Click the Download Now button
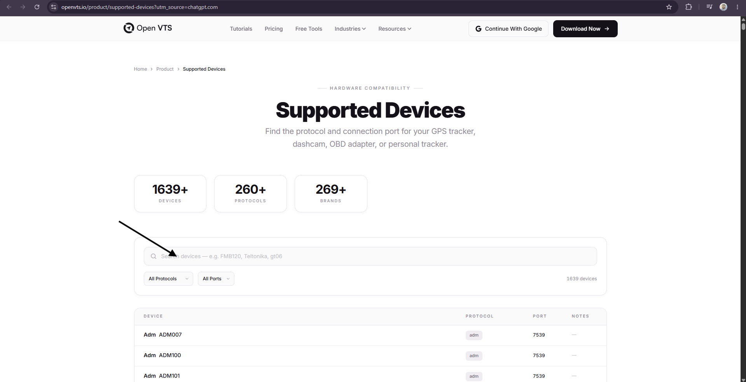 [x=585, y=29]
